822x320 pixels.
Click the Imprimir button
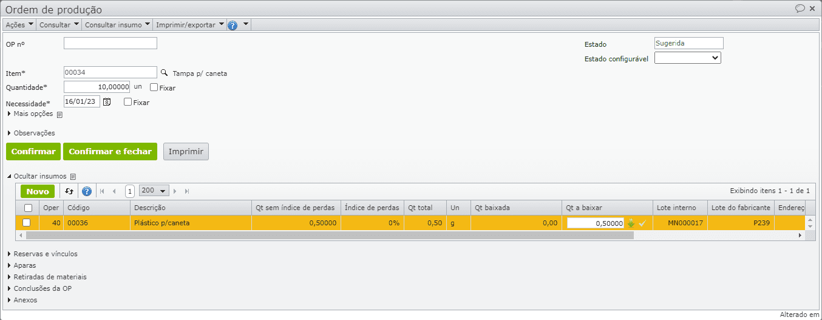[186, 151]
